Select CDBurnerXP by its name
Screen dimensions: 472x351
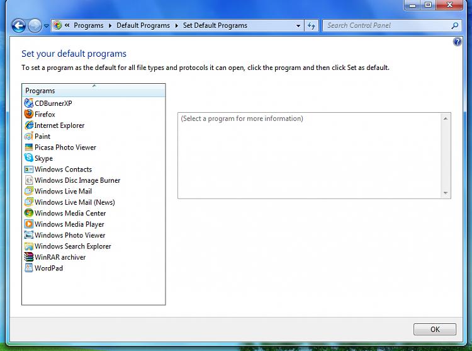tap(53, 103)
